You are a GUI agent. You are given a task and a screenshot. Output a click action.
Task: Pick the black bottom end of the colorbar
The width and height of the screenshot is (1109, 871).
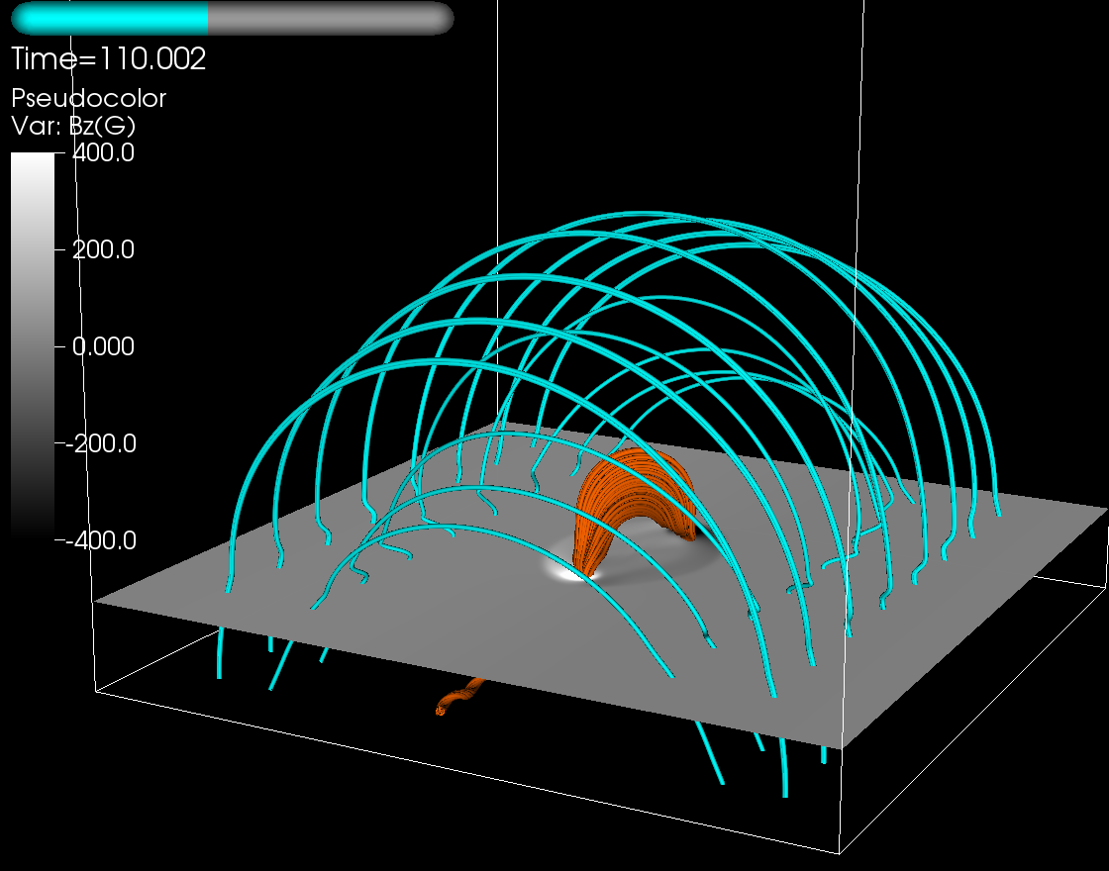pyautogui.click(x=32, y=530)
